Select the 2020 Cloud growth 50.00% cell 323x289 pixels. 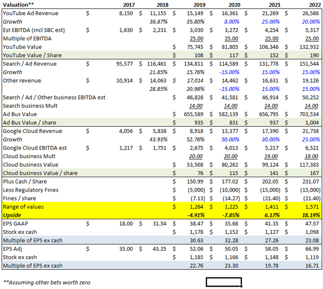[x=230, y=139]
